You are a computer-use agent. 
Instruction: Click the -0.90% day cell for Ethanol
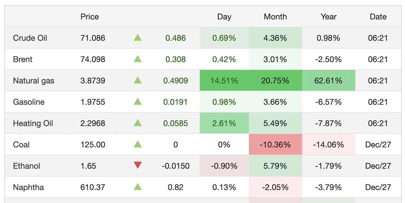click(224, 166)
